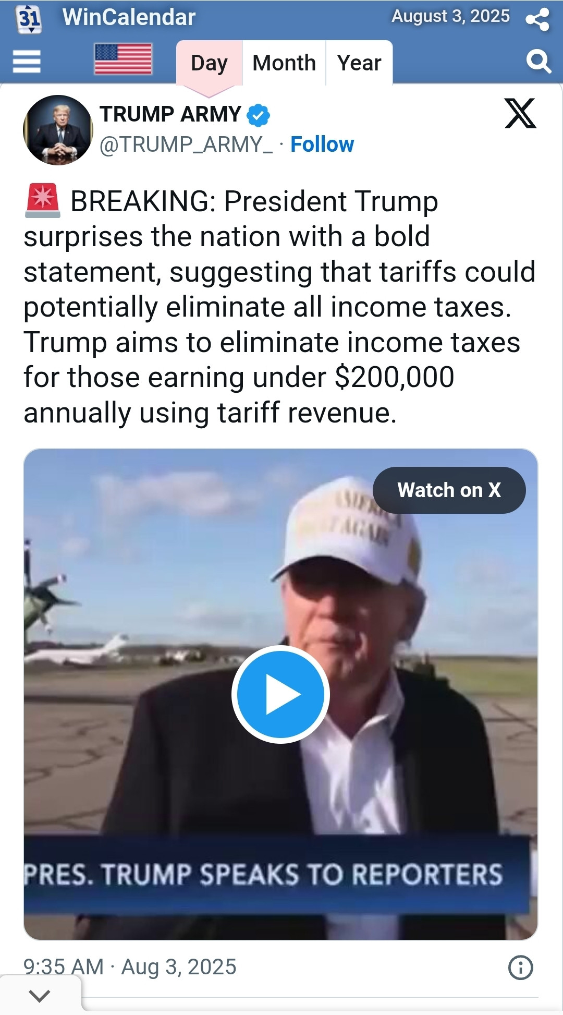563x1015 pixels.
Task: Click the WinCalendar title text
Action: point(129,17)
